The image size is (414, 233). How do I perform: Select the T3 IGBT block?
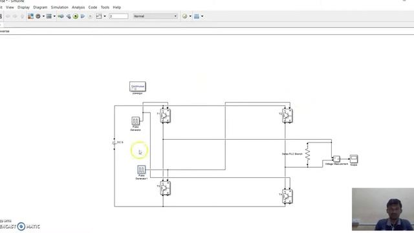tap(166, 188)
